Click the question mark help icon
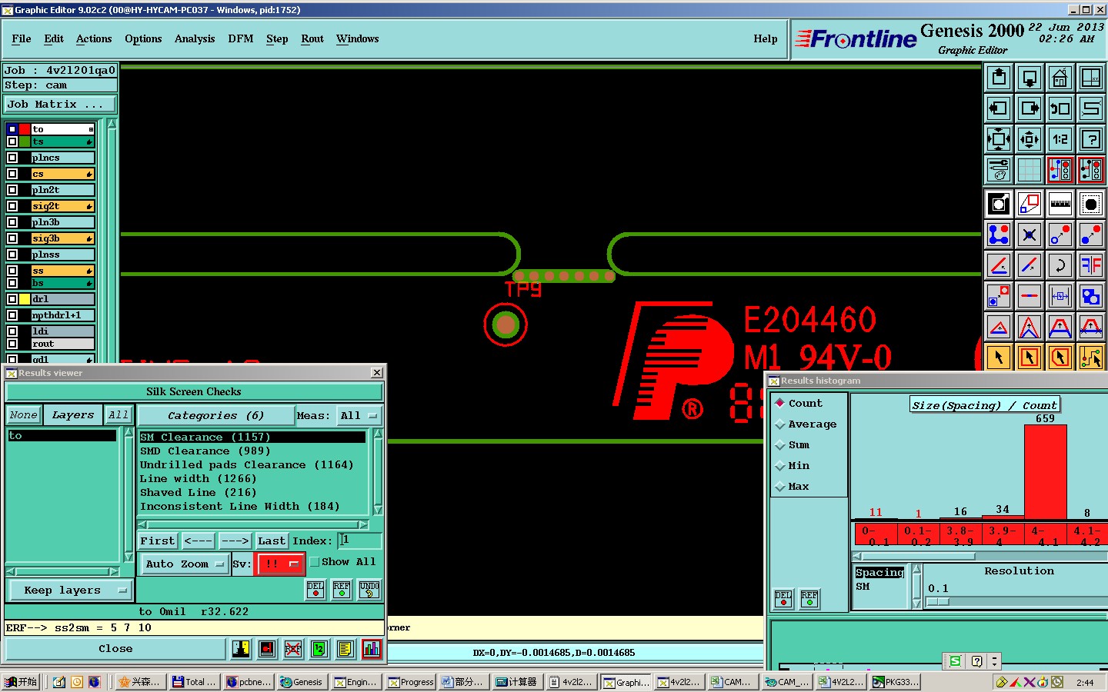1108x692 pixels. click(x=1091, y=139)
